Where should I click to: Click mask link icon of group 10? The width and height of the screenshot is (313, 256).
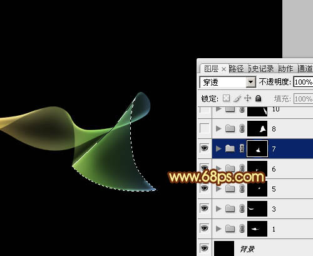tap(242, 110)
